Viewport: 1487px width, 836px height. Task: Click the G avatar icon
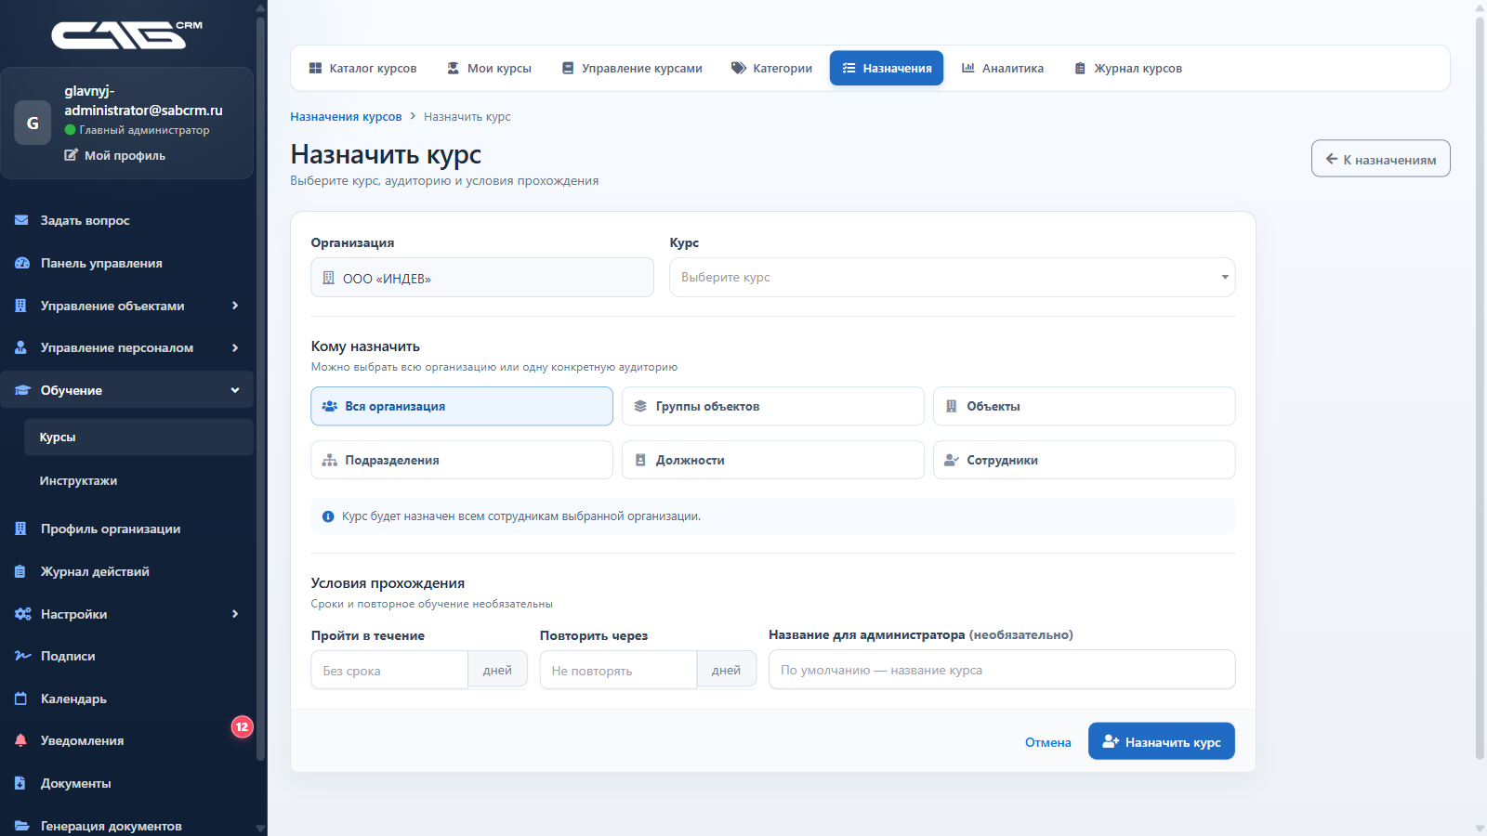(x=33, y=123)
